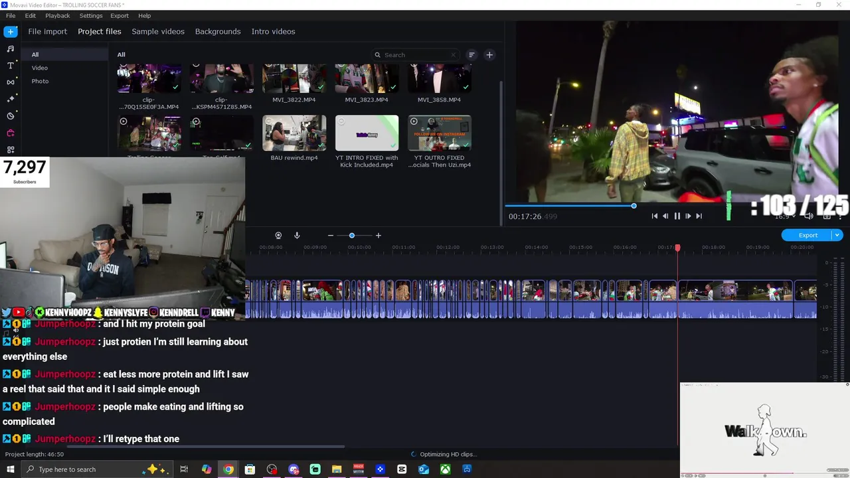Screen dimensions: 850x478
Task: Start voice-over recording microphone icon
Action: 297,236
